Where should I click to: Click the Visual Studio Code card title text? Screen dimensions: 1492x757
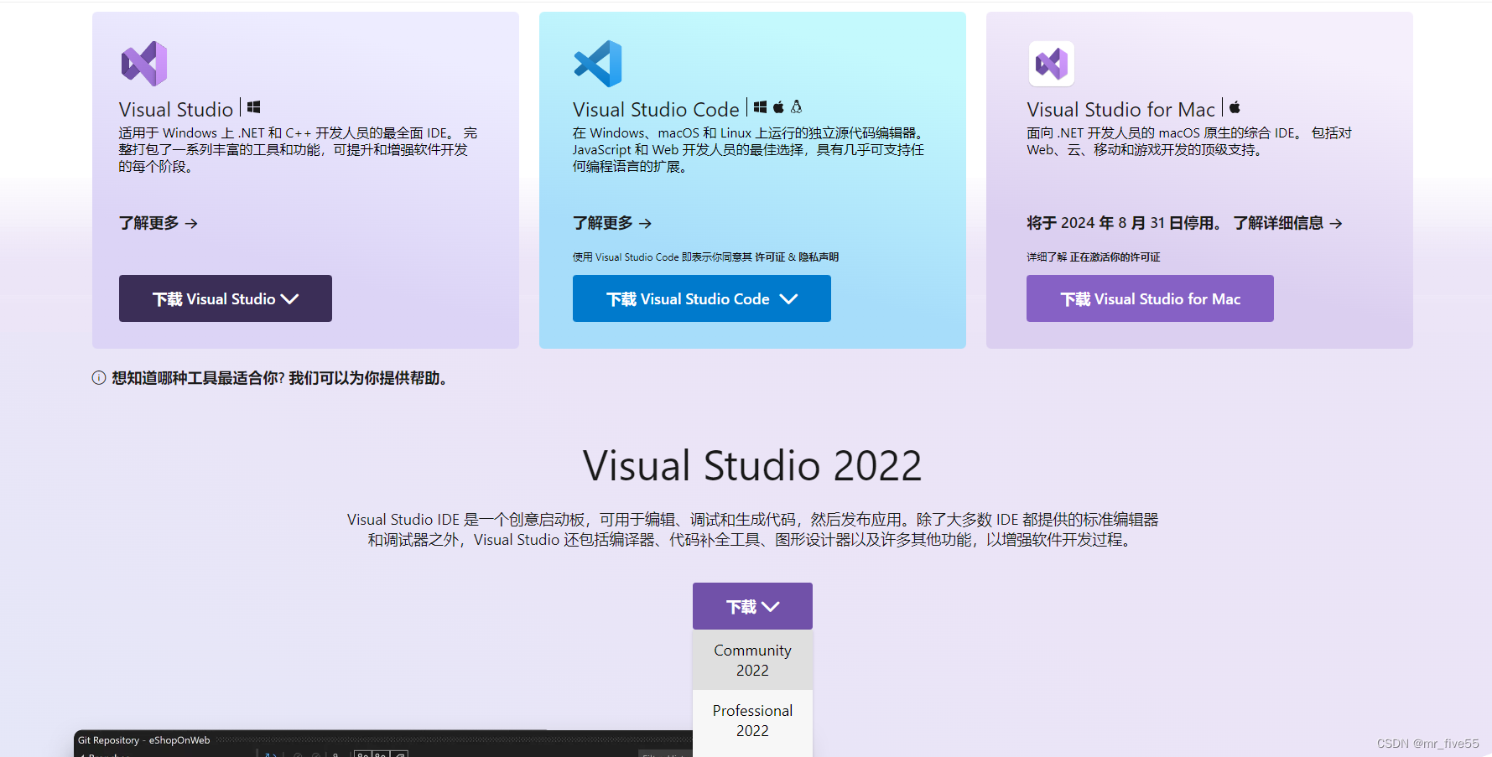coord(656,110)
